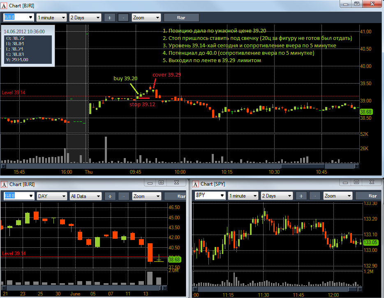This screenshot has height=298, width=384.
Task: Open the Zoom dropdown in the SPY chart
Action: click(x=338, y=196)
